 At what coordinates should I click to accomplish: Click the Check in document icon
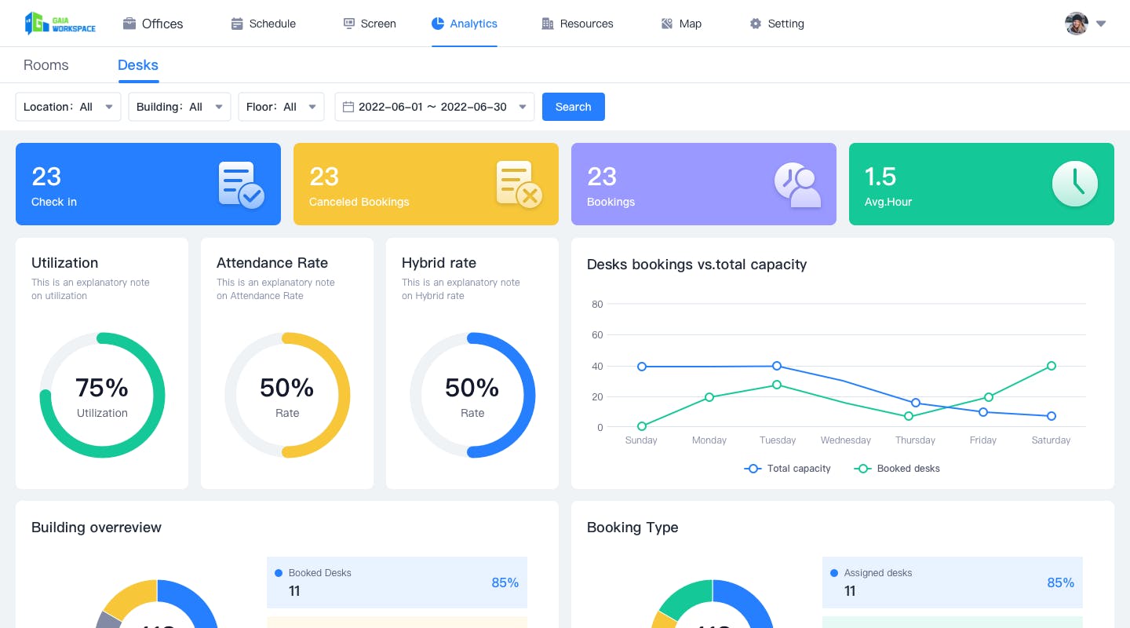click(241, 184)
